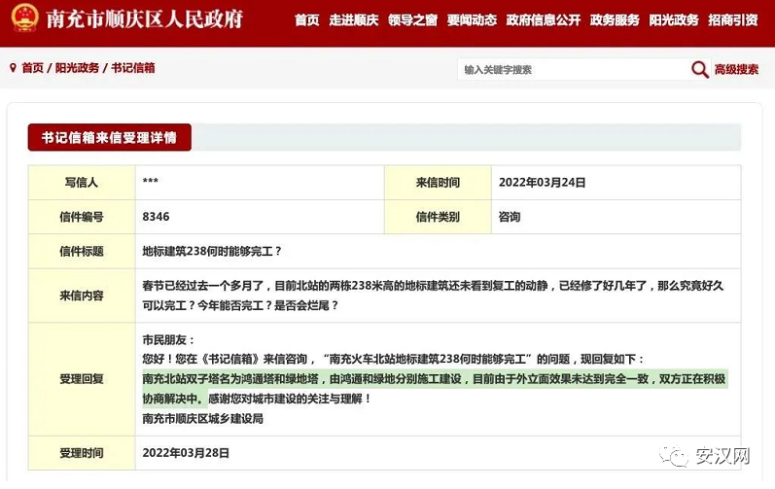
Task: Click the 阳光政务 breadcrumb link
Action: point(77,68)
